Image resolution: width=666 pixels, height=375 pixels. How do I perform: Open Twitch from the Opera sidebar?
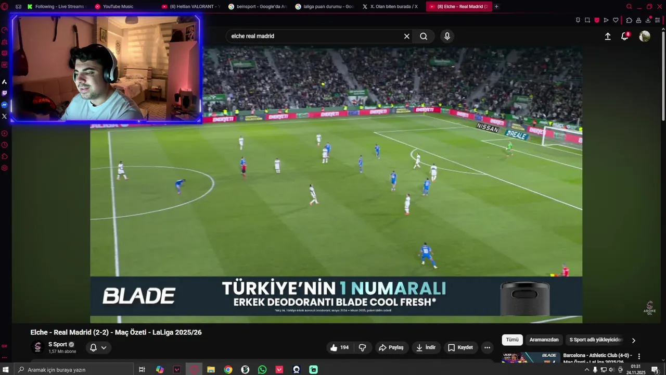click(5, 93)
